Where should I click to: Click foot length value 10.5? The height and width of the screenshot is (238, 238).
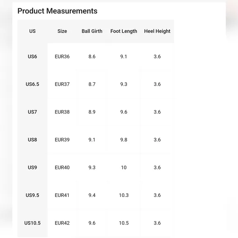pyautogui.click(x=124, y=223)
